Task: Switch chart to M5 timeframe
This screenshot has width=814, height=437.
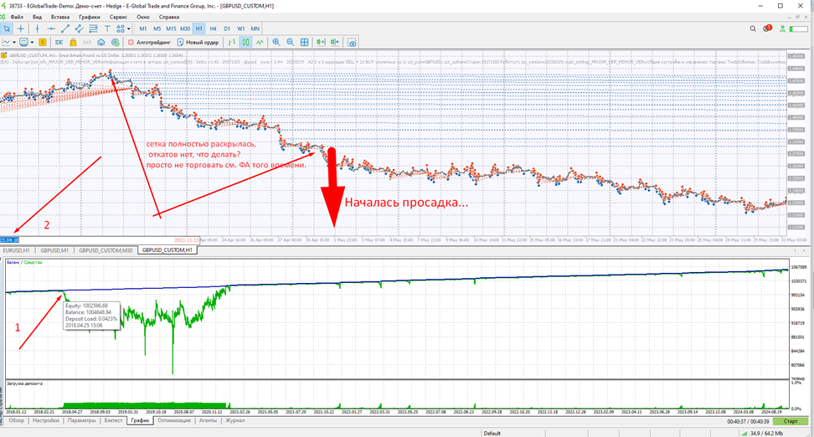Action: 157,28
